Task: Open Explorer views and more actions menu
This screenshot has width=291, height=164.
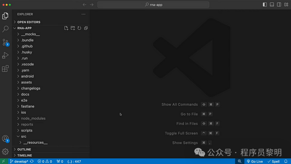Action: (84, 14)
